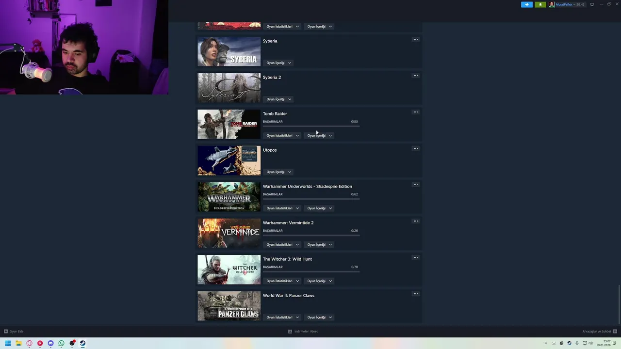Open the green notifications bell
Image resolution: width=621 pixels, height=349 pixels.
[x=540, y=4]
